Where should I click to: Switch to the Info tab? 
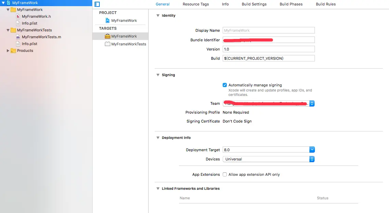pos(225,4)
